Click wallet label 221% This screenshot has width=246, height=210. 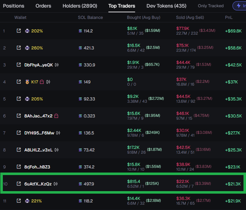[x=36, y=201]
